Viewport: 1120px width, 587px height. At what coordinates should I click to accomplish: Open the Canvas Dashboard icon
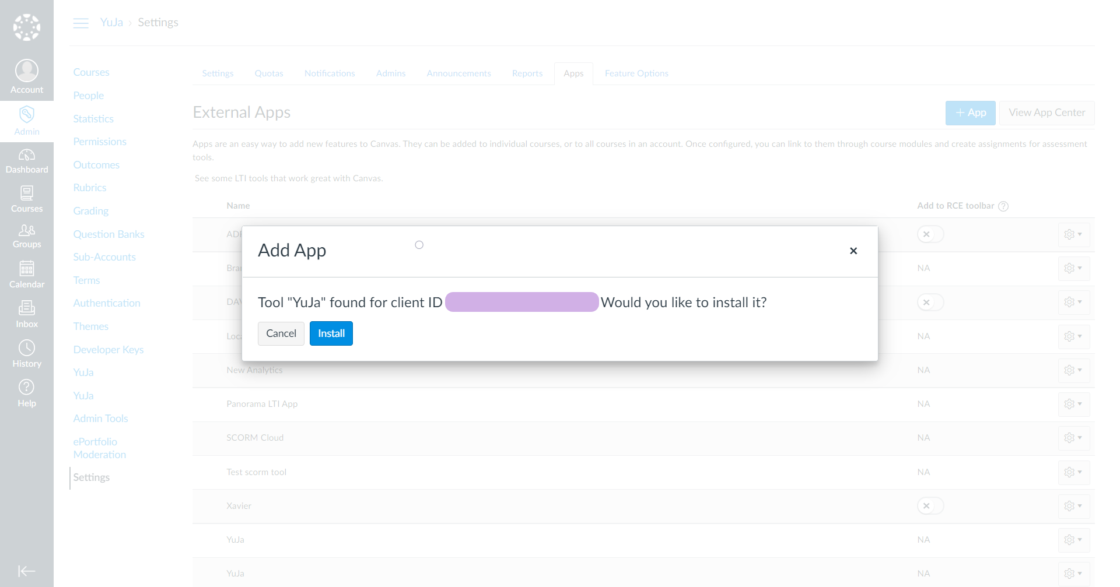[27, 155]
